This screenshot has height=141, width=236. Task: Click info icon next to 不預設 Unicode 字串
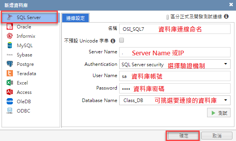pos(113,41)
